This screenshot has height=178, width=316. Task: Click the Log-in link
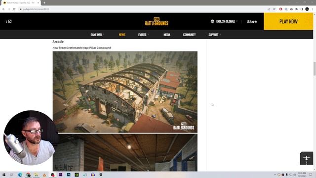[252, 21]
